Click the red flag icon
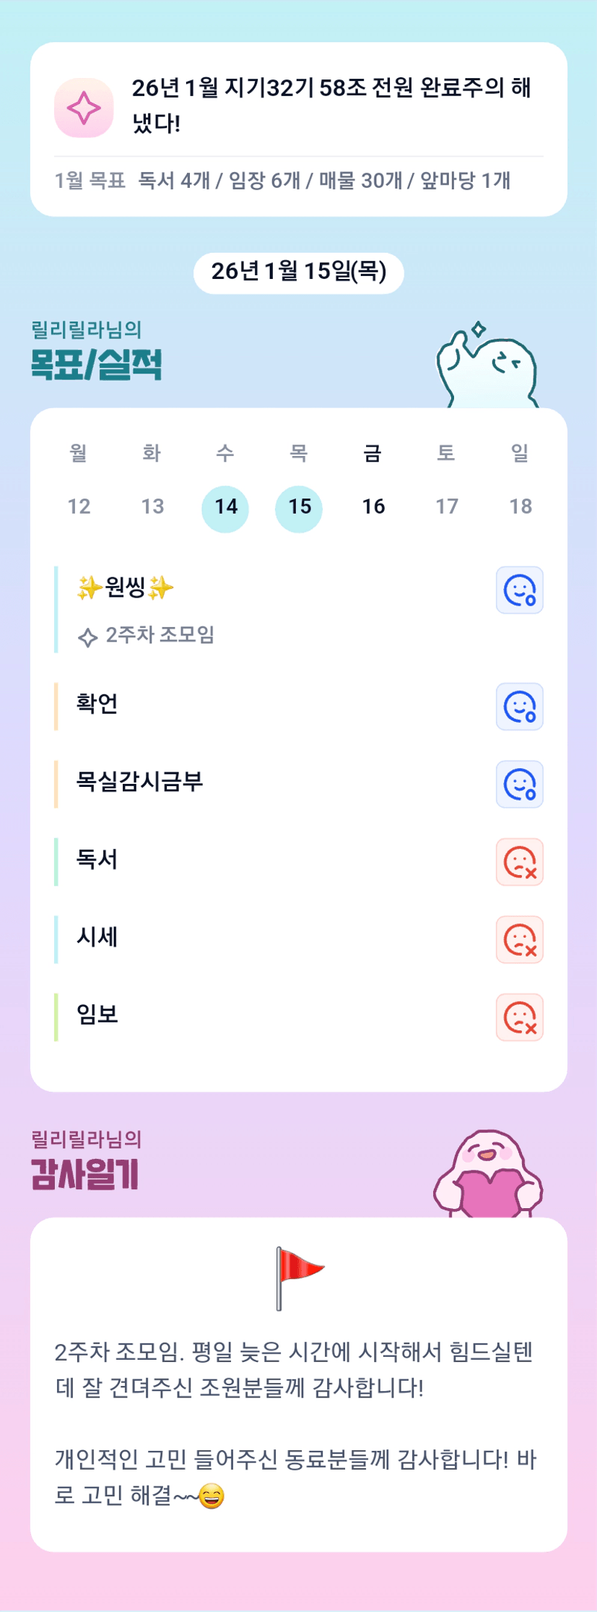The width and height of the screenshot is (597, 1612). coord(298,1277)
